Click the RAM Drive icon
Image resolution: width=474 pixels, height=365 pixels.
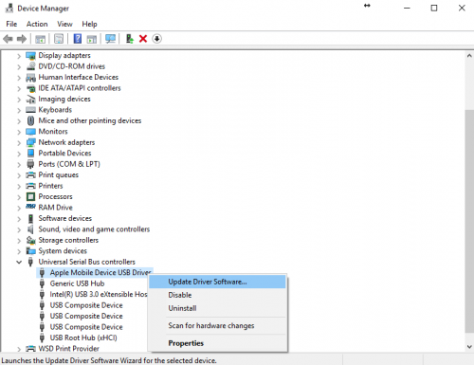tap(30, 207)
